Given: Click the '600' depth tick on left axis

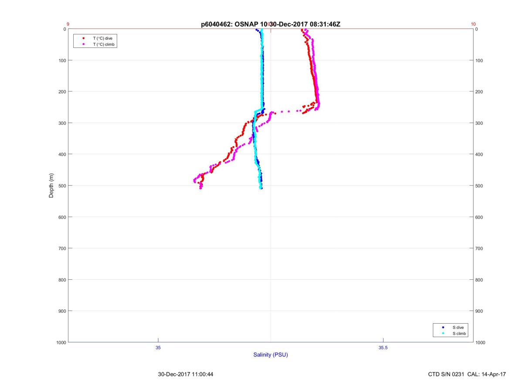Looking at the screenshot, I should pyautogui.click(x=62, y=217).
